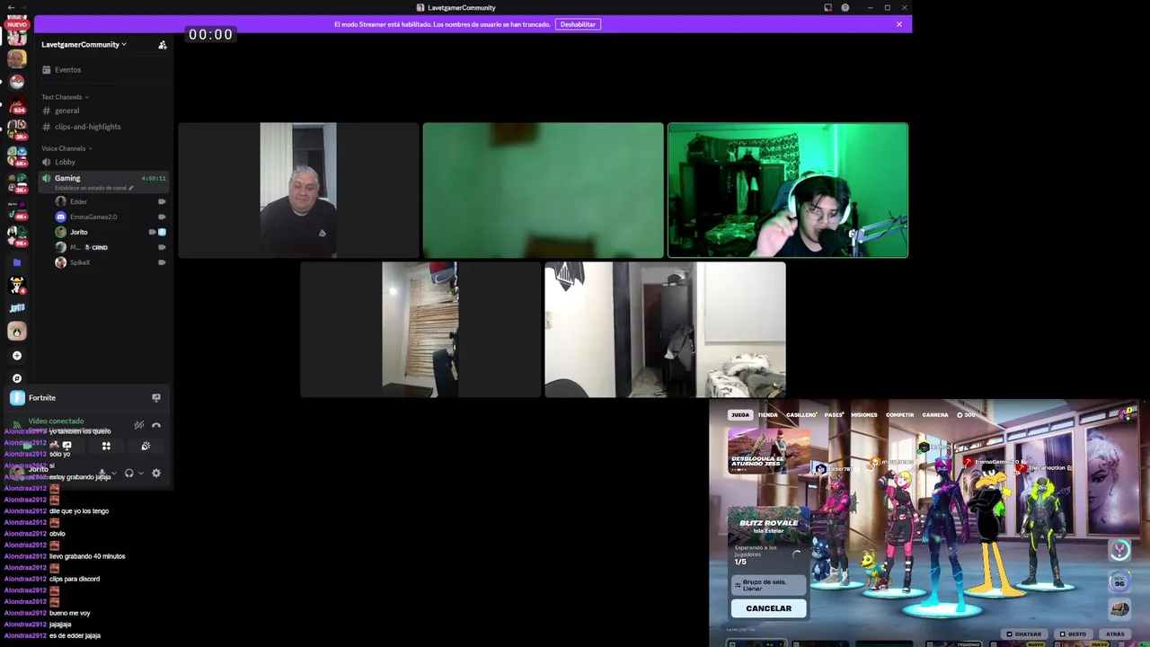The width and height of the screenshot is (1150, 647).
Task: Select the video tile showing a bedroom
Action: point(665,330)
